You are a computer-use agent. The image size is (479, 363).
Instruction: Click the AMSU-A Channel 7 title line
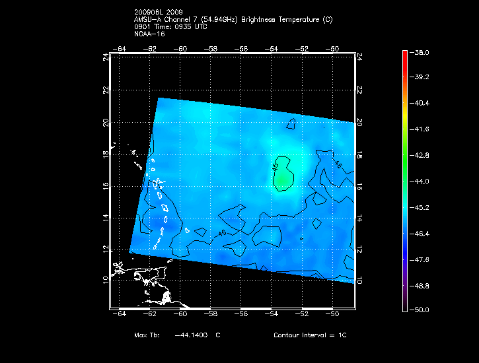point(233,19)
